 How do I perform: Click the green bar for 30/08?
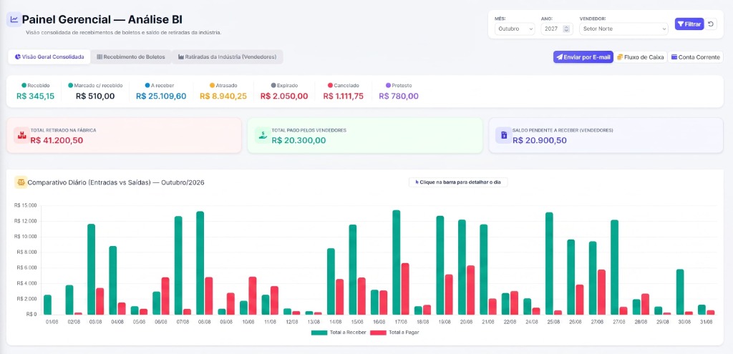coord(680,292)
